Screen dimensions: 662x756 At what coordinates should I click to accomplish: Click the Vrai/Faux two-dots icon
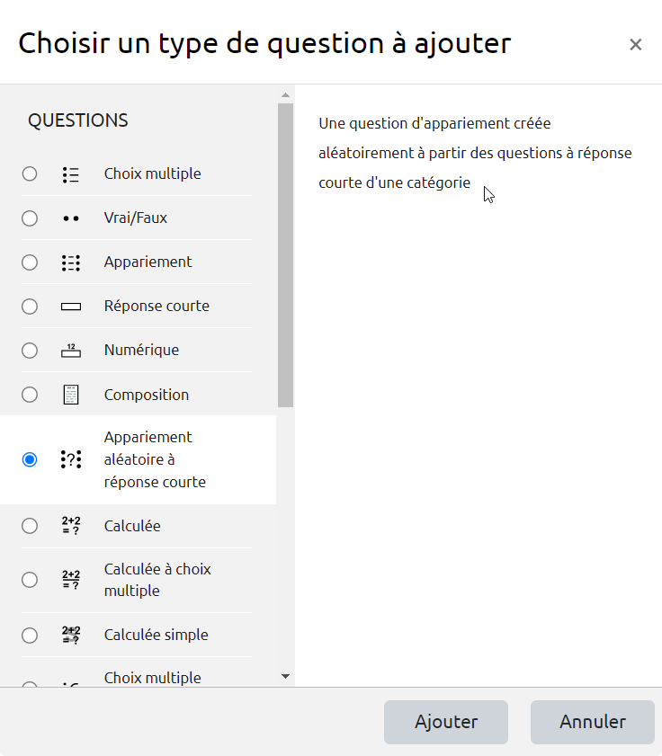[x=71, y=218]
